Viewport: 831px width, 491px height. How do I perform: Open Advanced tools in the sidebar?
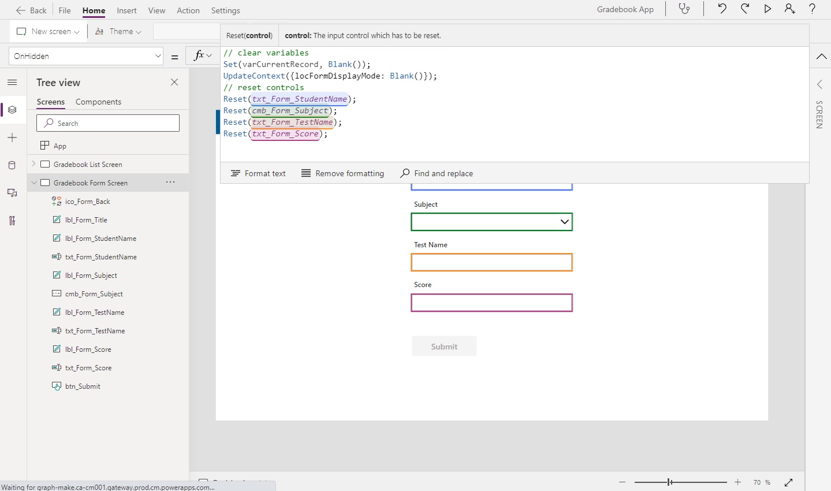click(12, 221)
